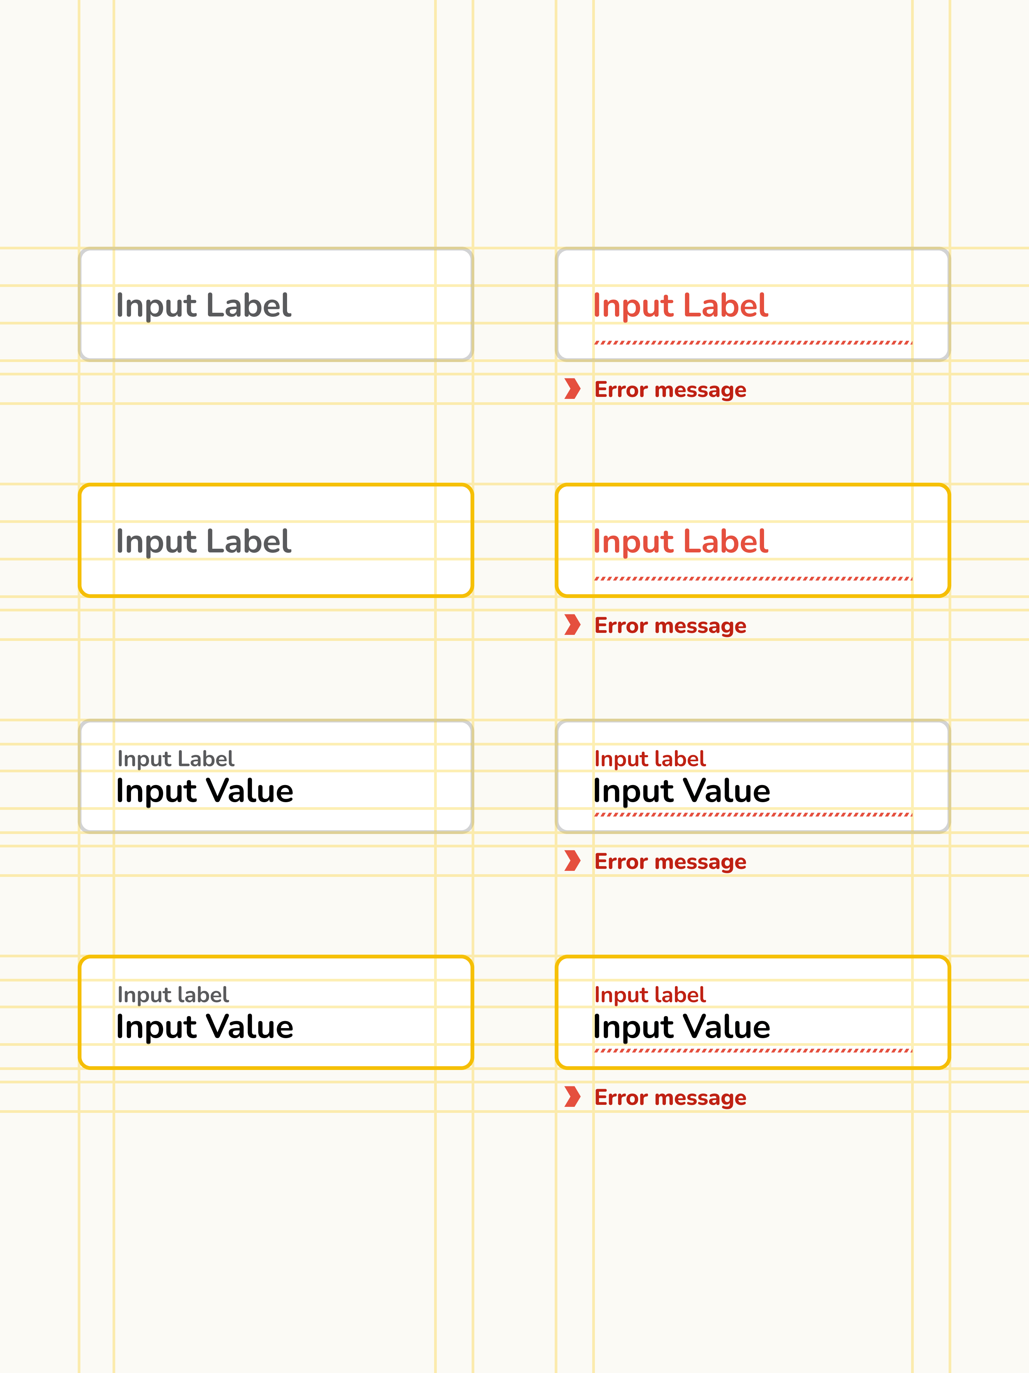Image resolution: width=1029 pixels, height=1373 pixels.
Task: Click the topmost 'Error message' label
Action: pyautogui.click(x=670, y=389)
